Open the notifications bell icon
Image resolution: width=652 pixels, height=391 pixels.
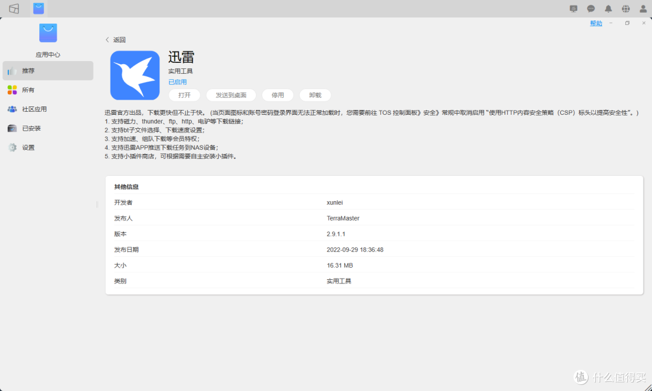[x=609, y=8]
